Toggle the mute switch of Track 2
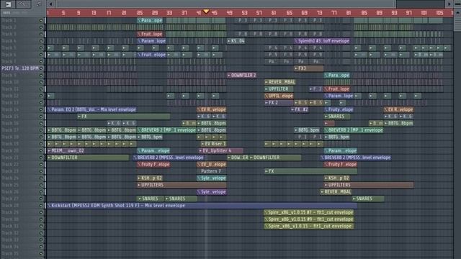461x259 pixels. pyautogui.click(x=41, y=27)
